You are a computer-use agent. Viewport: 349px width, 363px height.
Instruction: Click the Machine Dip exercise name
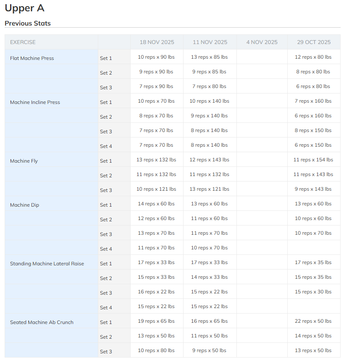coord(24,205)
